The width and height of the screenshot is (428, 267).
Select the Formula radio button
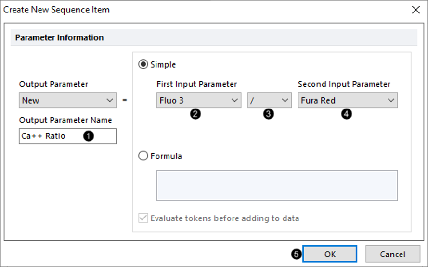(x=143, y=156)
